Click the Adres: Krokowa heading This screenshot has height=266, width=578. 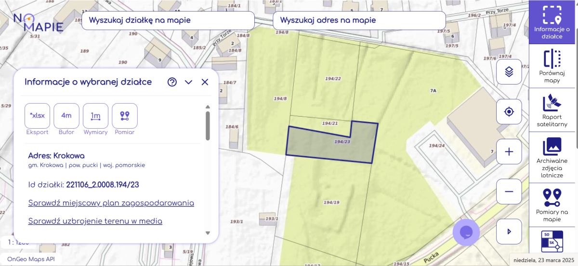point(56,156)
